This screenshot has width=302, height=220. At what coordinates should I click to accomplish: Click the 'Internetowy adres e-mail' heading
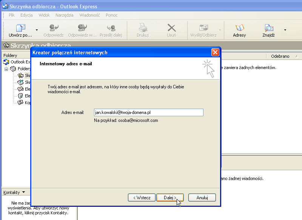click(x=66, y=64)
